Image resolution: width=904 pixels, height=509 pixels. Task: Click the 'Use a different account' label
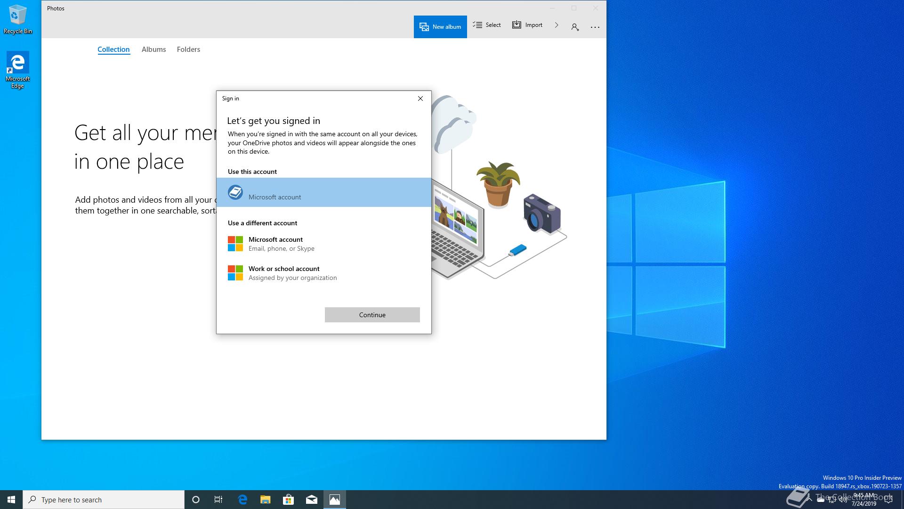(263, 223)
